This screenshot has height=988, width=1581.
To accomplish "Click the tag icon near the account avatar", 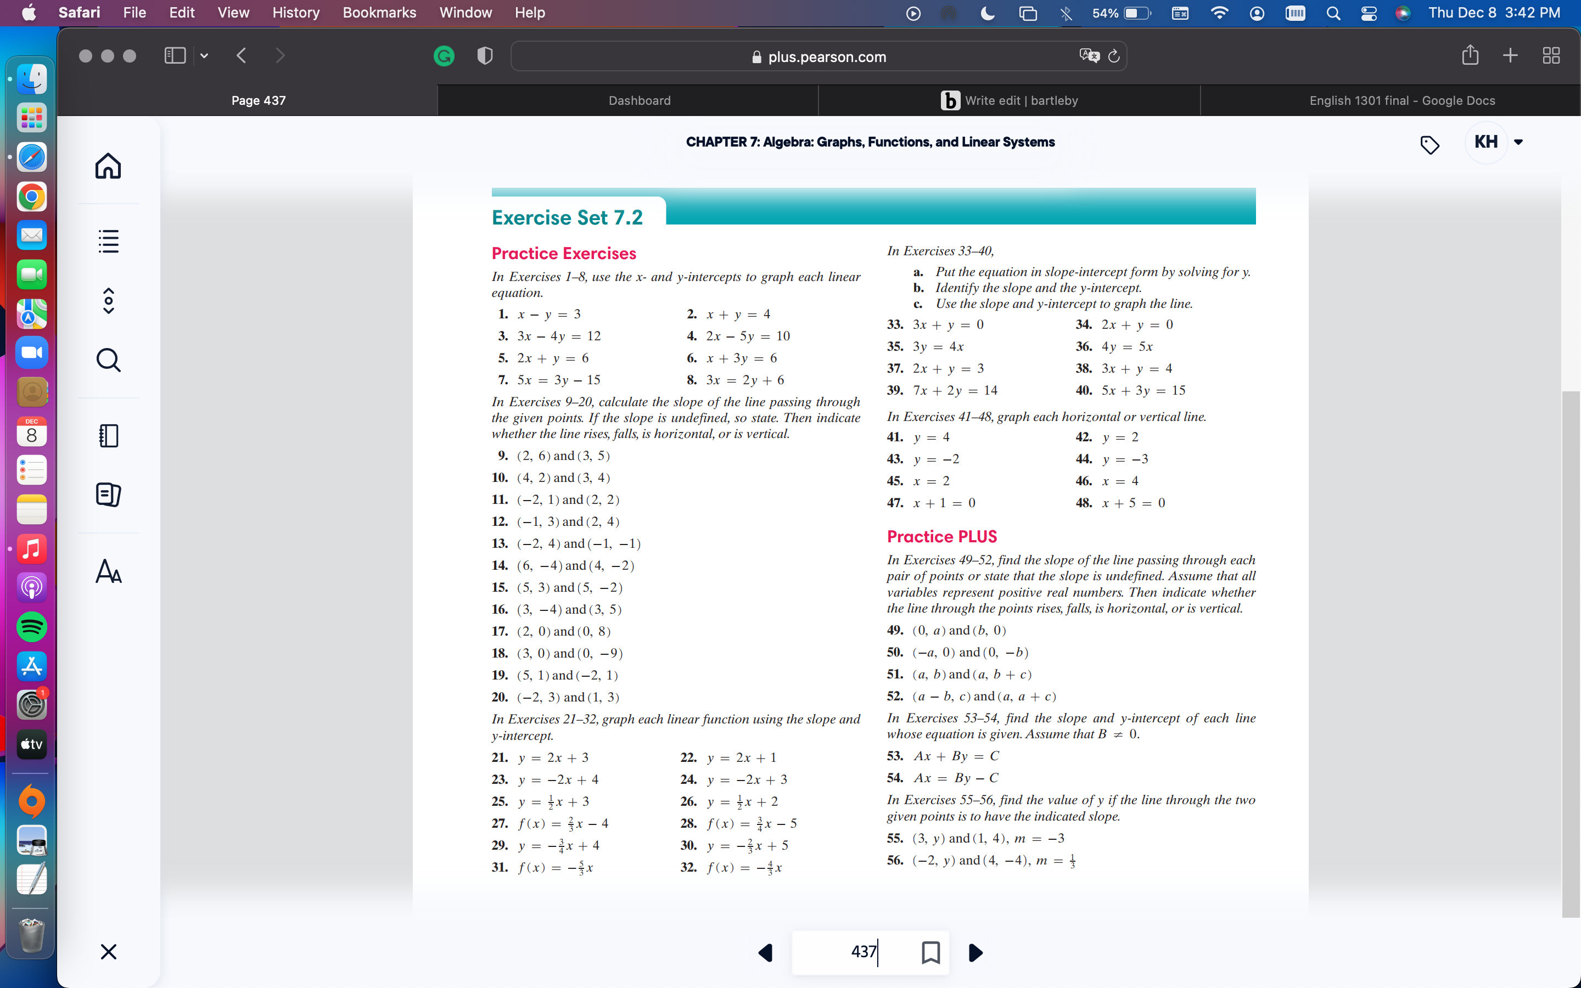I will tap(1430, 145).
